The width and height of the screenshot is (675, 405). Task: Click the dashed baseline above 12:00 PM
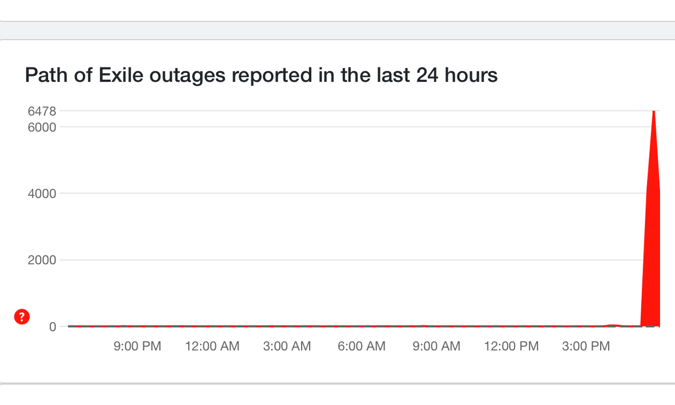(511, 326)
